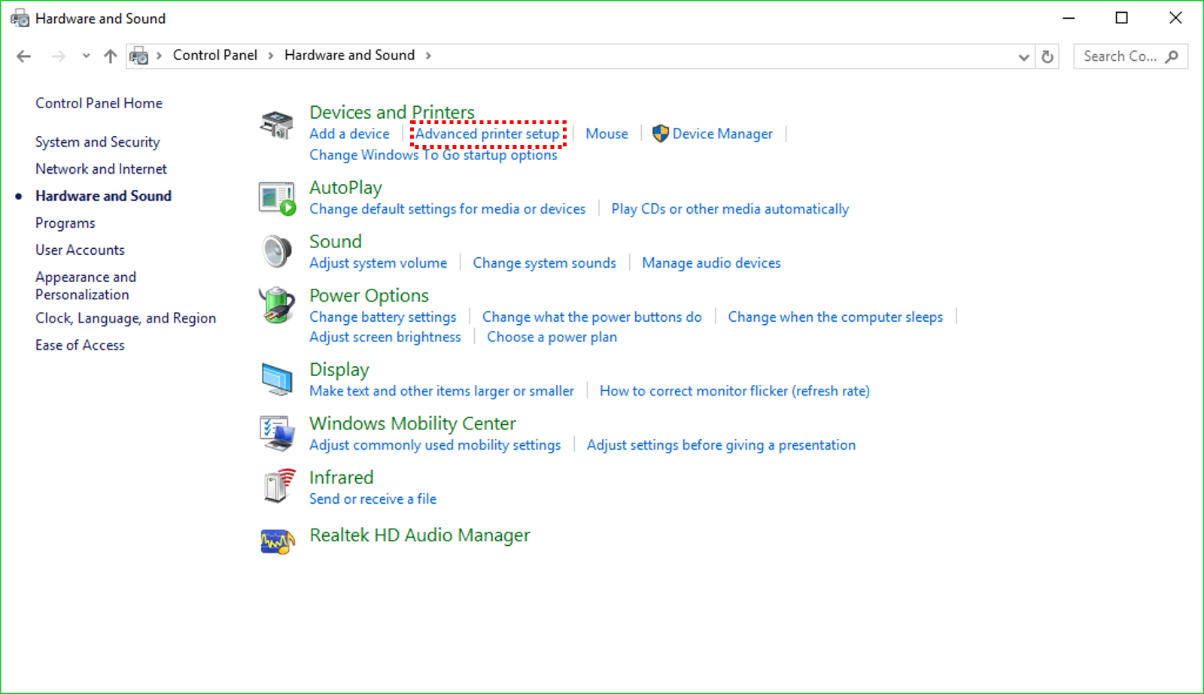Change Windows To Go startup options
This screenshot has width=1204, height=694.
[x=433, y=155]
